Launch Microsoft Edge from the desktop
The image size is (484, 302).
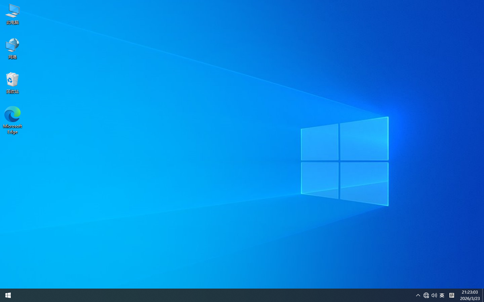[x=12, y=114]
